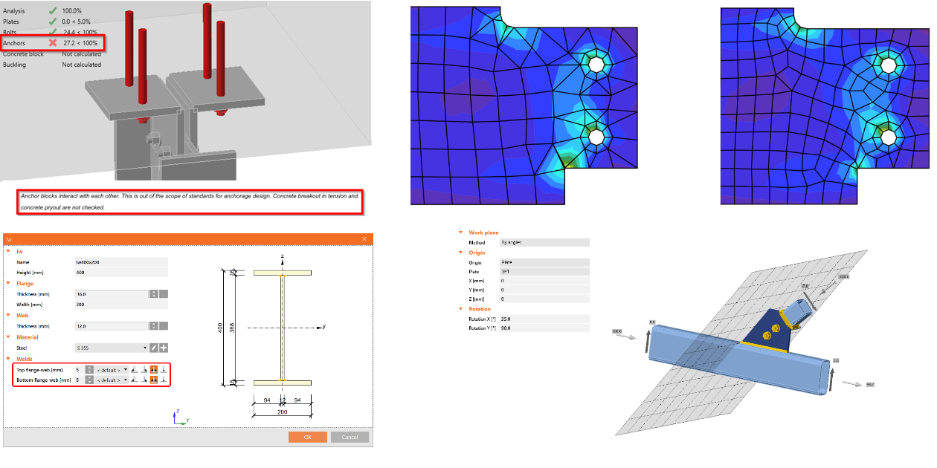Collapse the Iw section in the dialog
The width and height of the screenshot is (937, 468).
tap(8, 251)
